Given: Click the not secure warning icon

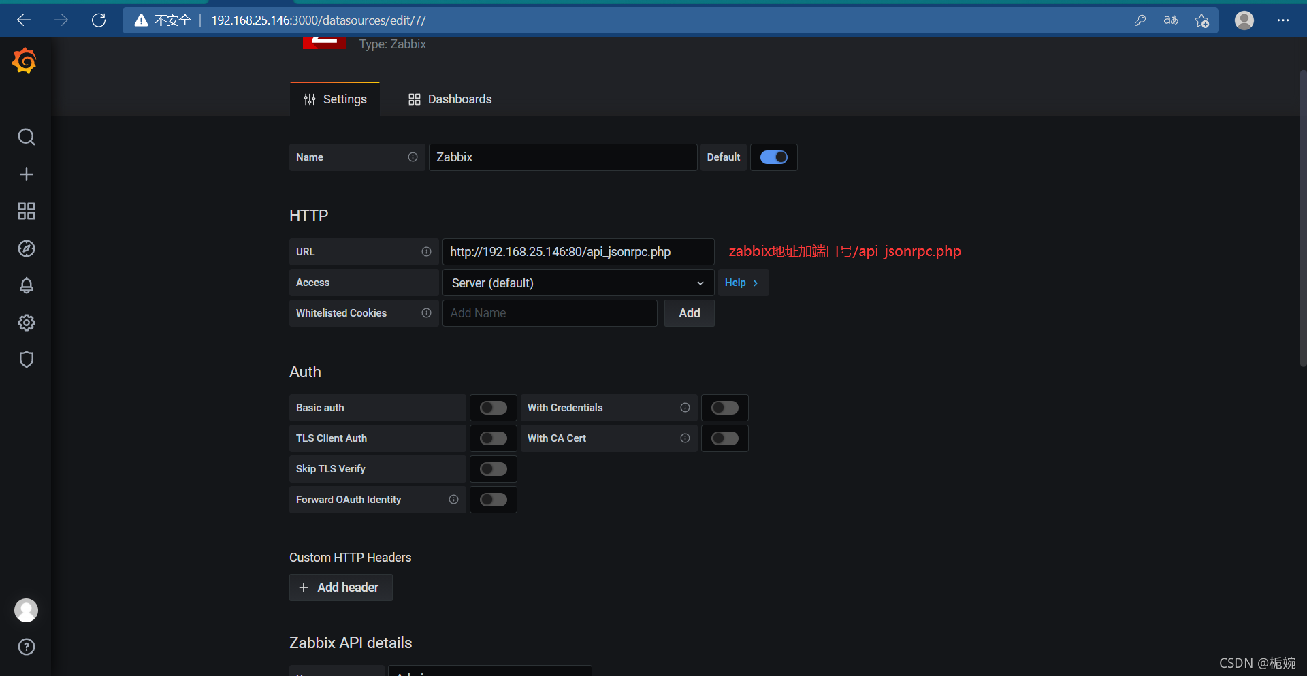Looking at the screenshot, I should click(141, 20).
